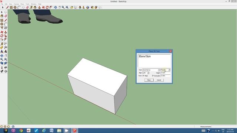Select the Polygon tool in left tool set
Screen dimensions: 237x133
(2, 28)
